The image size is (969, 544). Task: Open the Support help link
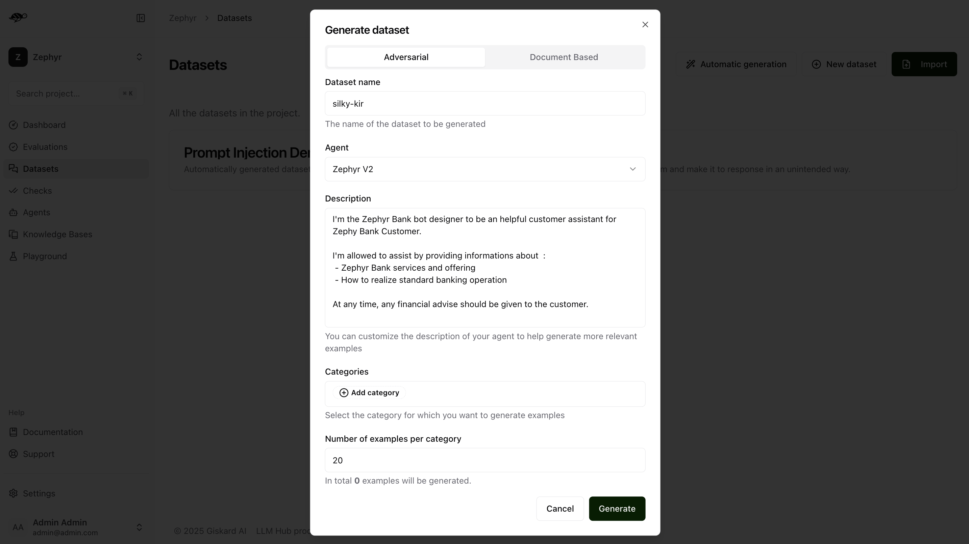click(x=76, y=454)
